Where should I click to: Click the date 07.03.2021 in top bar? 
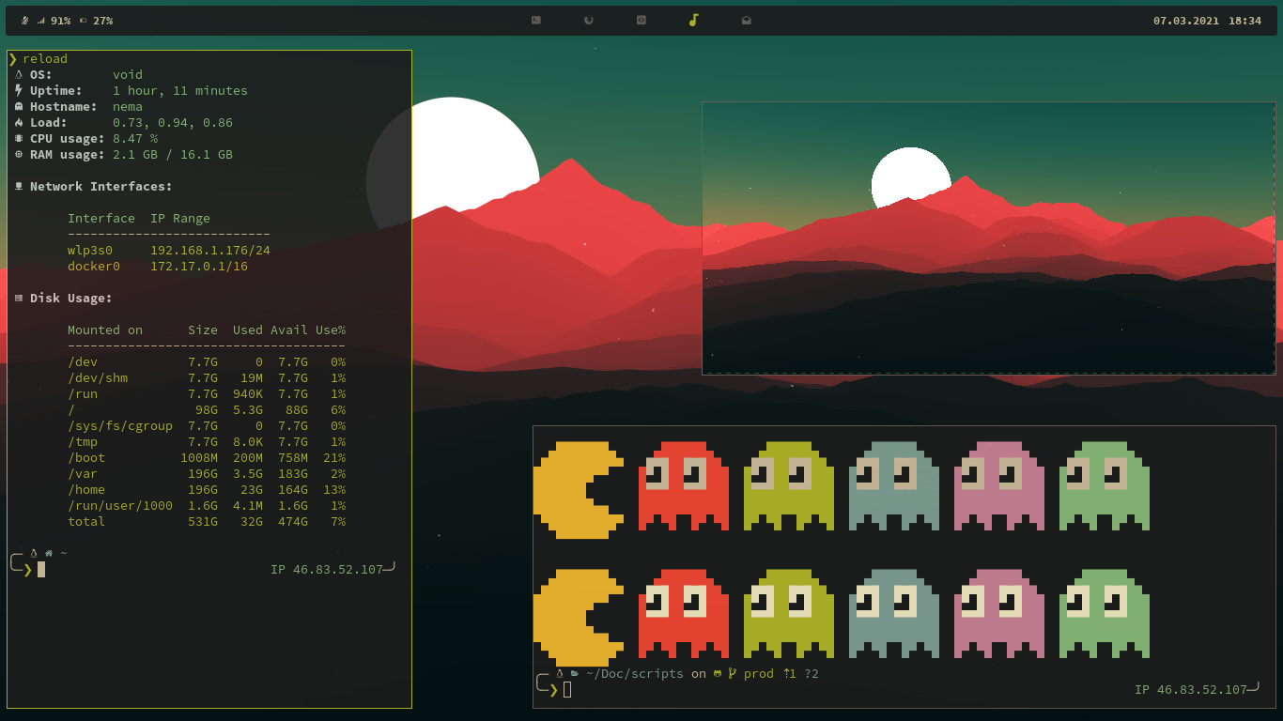[x=1185, y=20]
